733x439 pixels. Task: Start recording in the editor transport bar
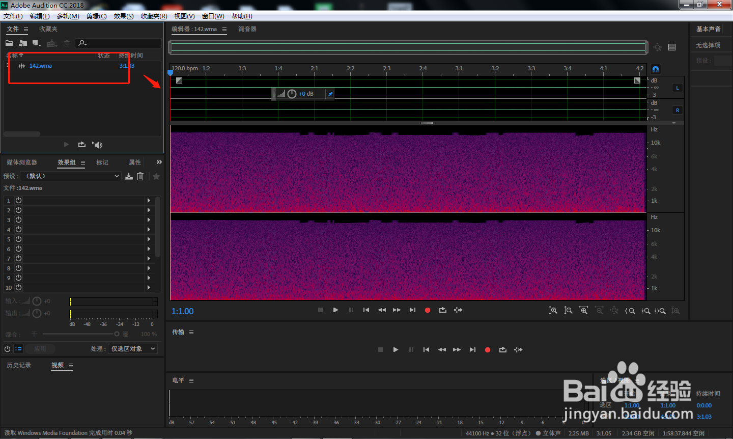[428, 310]
